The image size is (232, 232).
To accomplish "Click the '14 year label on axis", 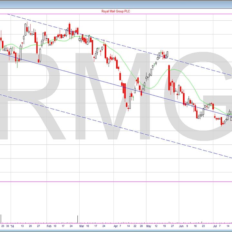I will [x=12, y=226].
